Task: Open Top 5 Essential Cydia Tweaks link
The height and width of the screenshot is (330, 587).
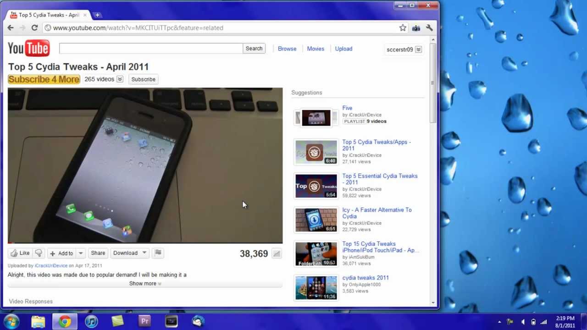Action: click(380, 179)
